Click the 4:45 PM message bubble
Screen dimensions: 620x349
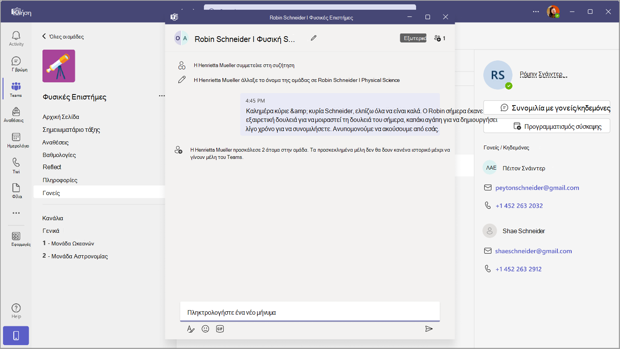pos(340,114)
